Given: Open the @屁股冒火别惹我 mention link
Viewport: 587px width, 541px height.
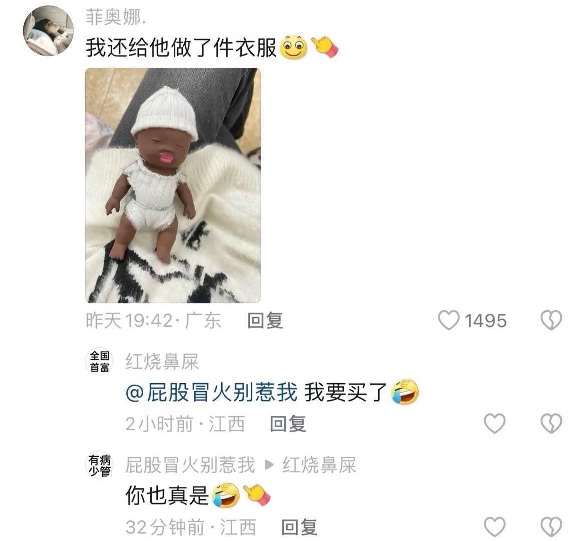Looking at the screenshot, I should 211,392.
